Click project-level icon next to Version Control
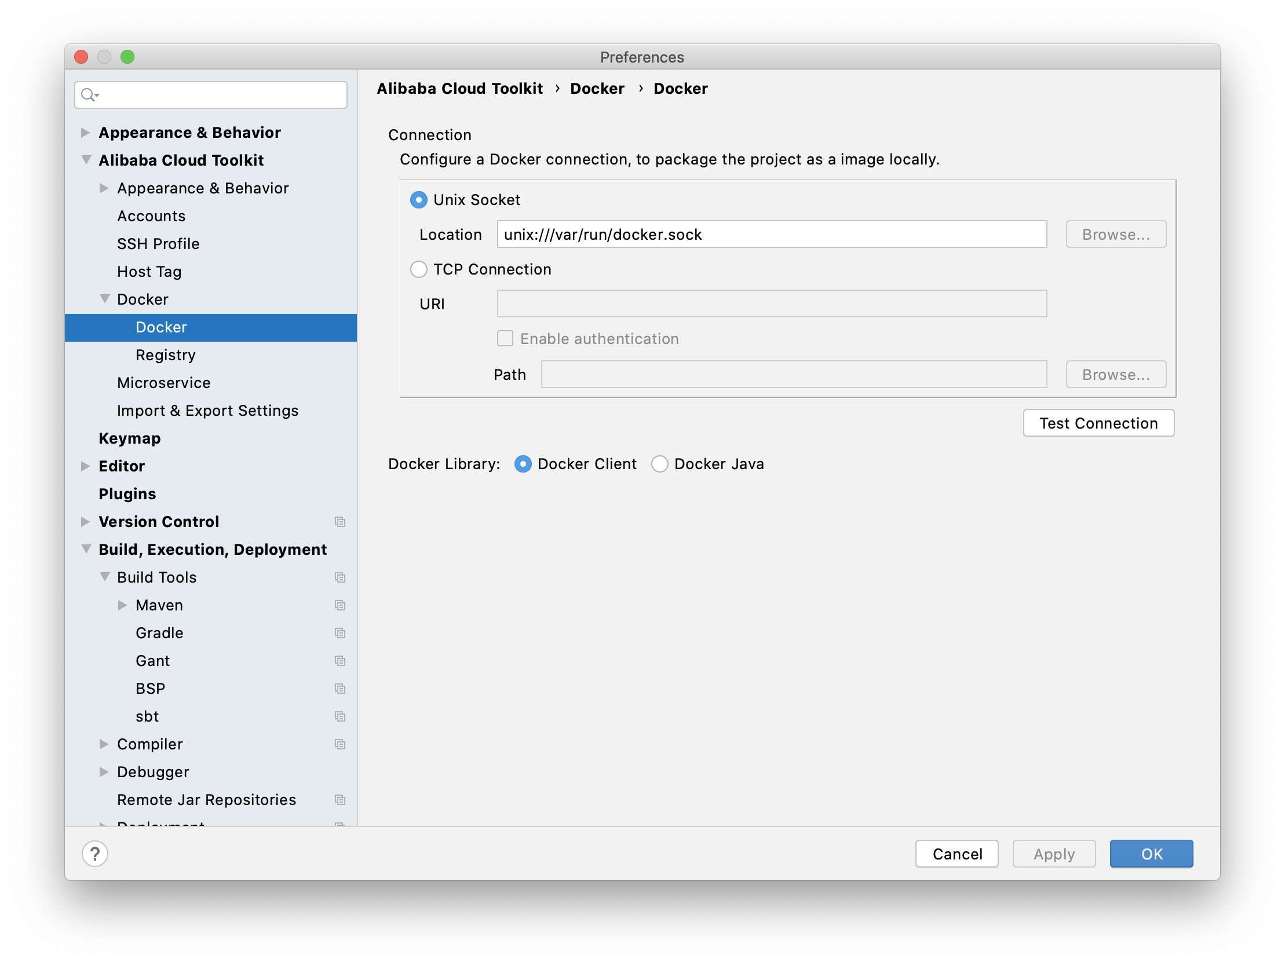 tap(340, 522)
